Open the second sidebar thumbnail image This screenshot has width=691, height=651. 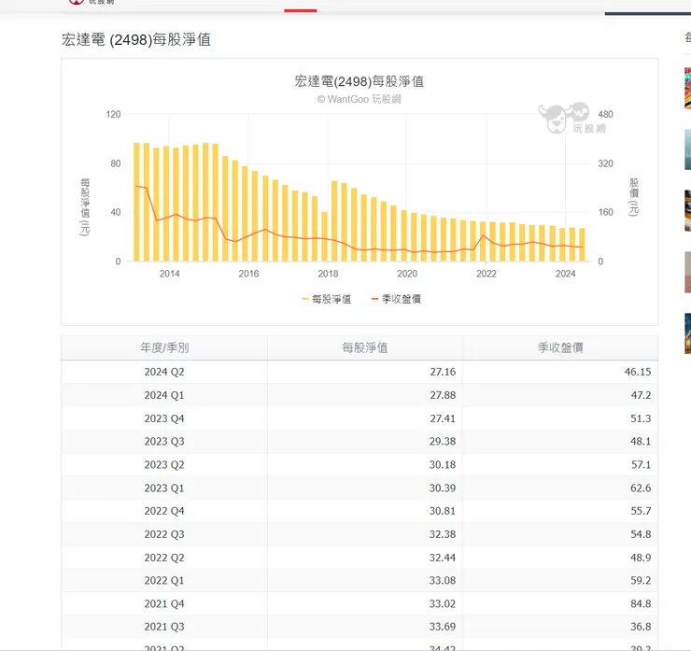(x=687, y=149)
